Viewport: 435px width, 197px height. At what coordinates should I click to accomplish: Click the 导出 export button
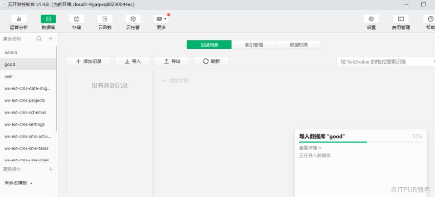tap(172, 61)
